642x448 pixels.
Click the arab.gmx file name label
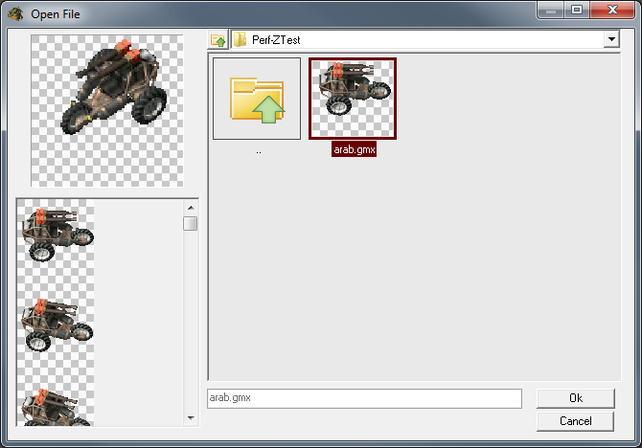tap(355, 149)
